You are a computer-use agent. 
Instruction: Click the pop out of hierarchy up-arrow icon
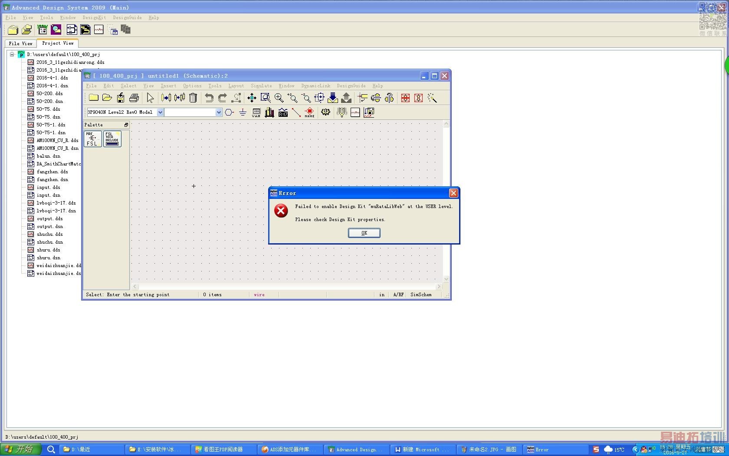point(346,98)
